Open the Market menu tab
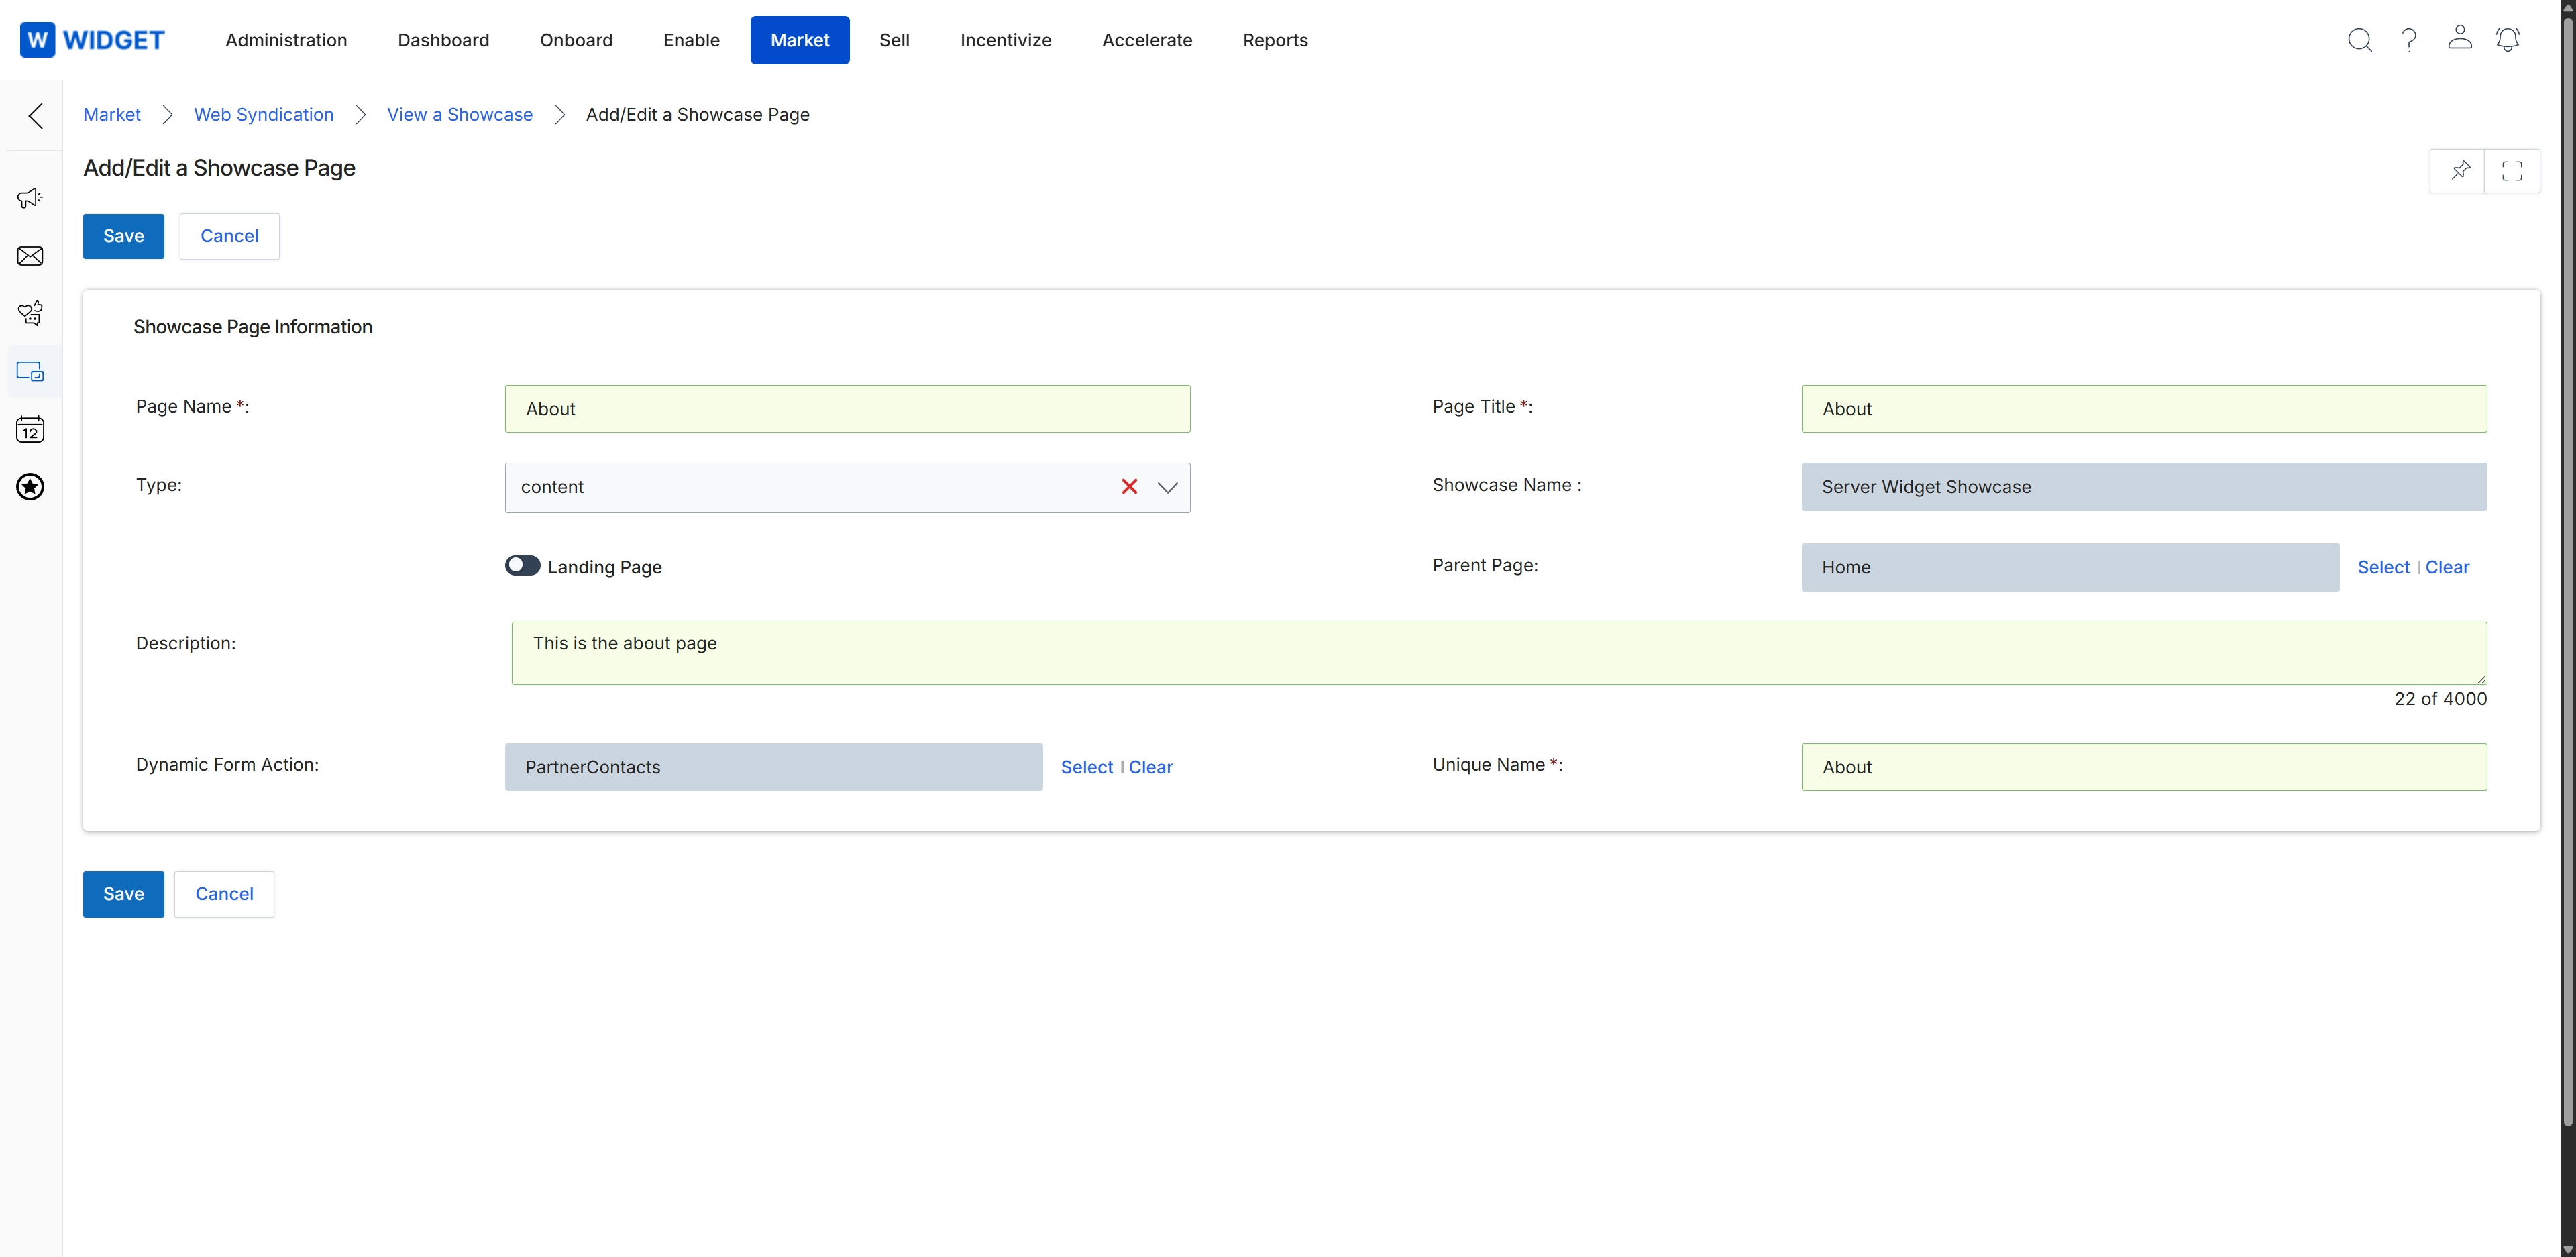Screen dimensions: 2576x1257 click(800, 40)
